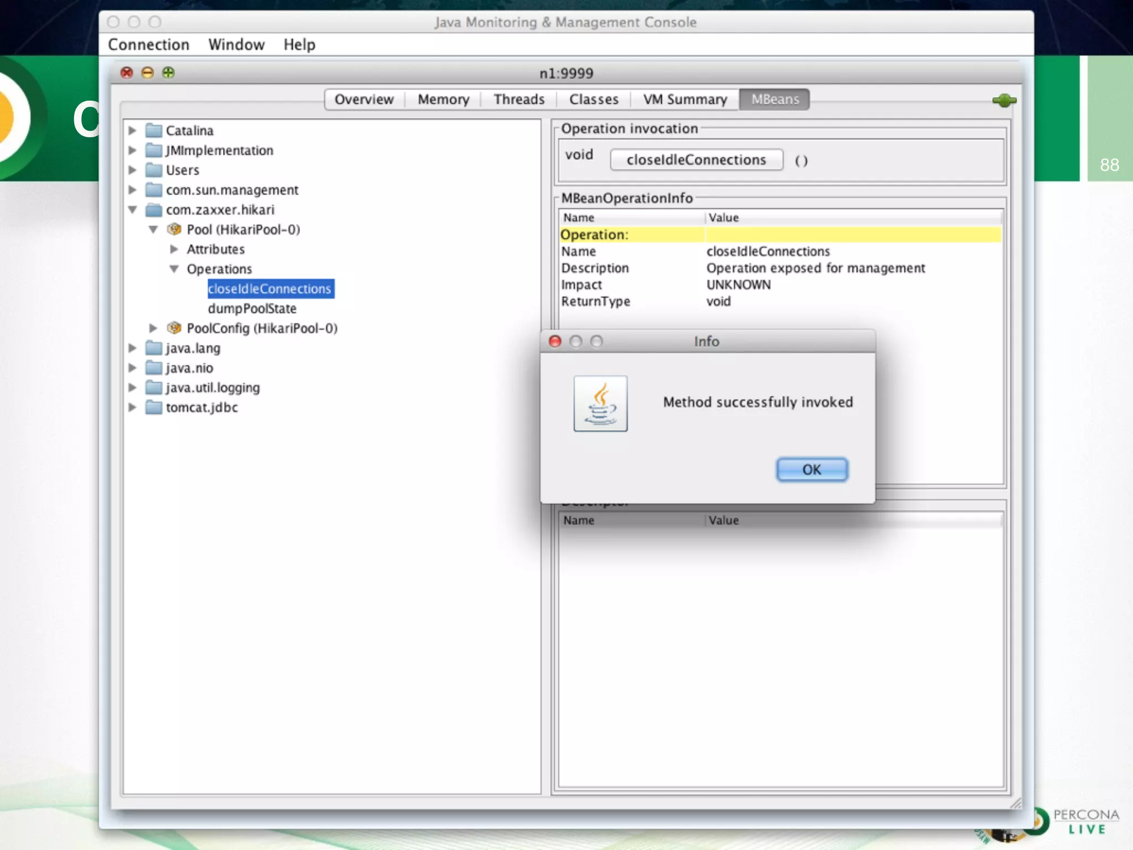The width and height of the screenshot is (1133, 850).
Task: Click the highlighted 'Operation:' table row
Action: coord(780,235)
